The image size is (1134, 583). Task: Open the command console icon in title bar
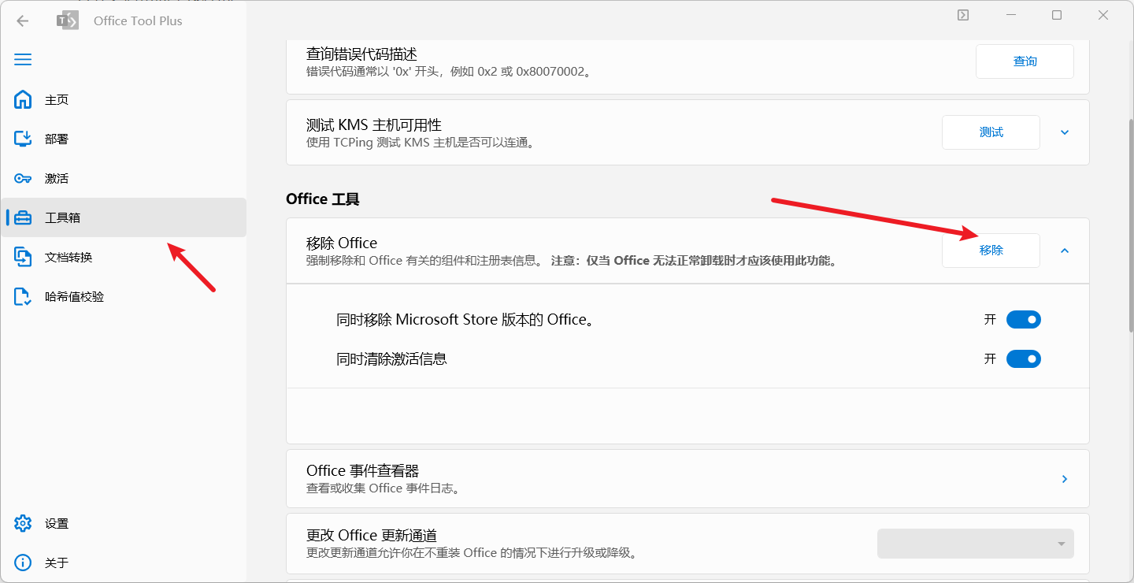tap(962, 15)
